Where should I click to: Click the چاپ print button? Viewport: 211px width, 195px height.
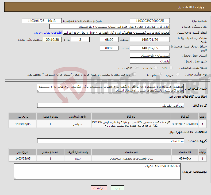(x=117, y=188)
